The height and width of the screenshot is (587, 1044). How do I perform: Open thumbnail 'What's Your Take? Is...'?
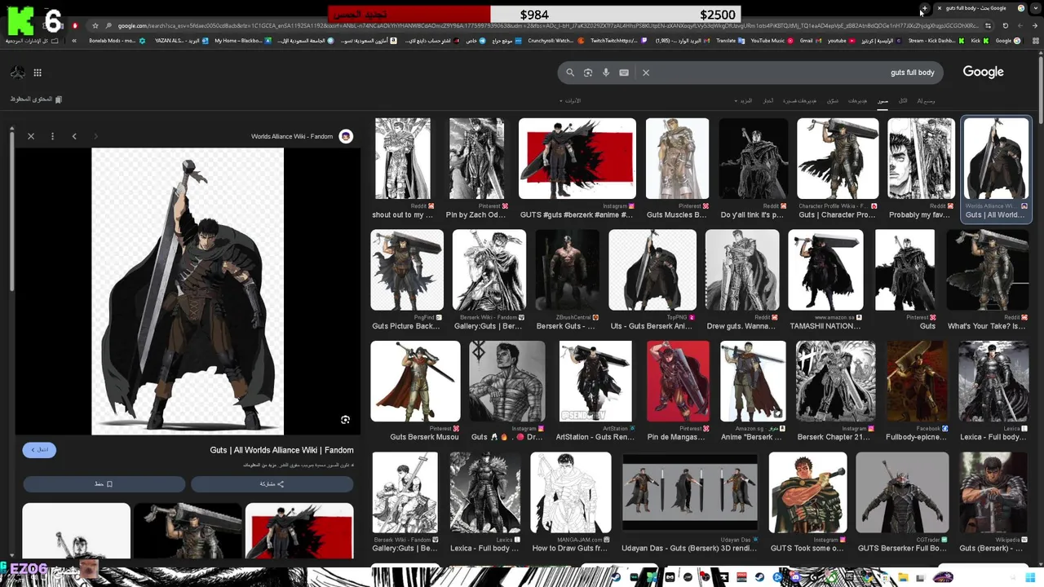coord(988,270)
